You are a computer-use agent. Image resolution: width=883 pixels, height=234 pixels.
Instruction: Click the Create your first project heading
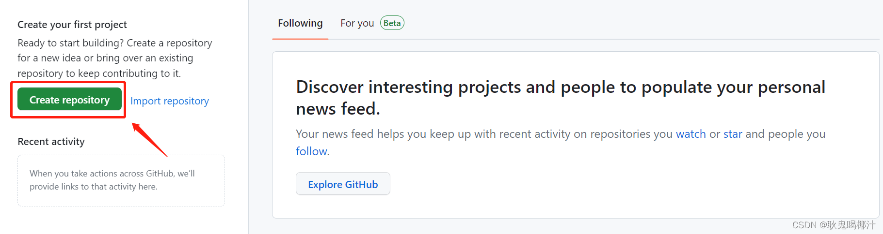click(x=72, y=25)
